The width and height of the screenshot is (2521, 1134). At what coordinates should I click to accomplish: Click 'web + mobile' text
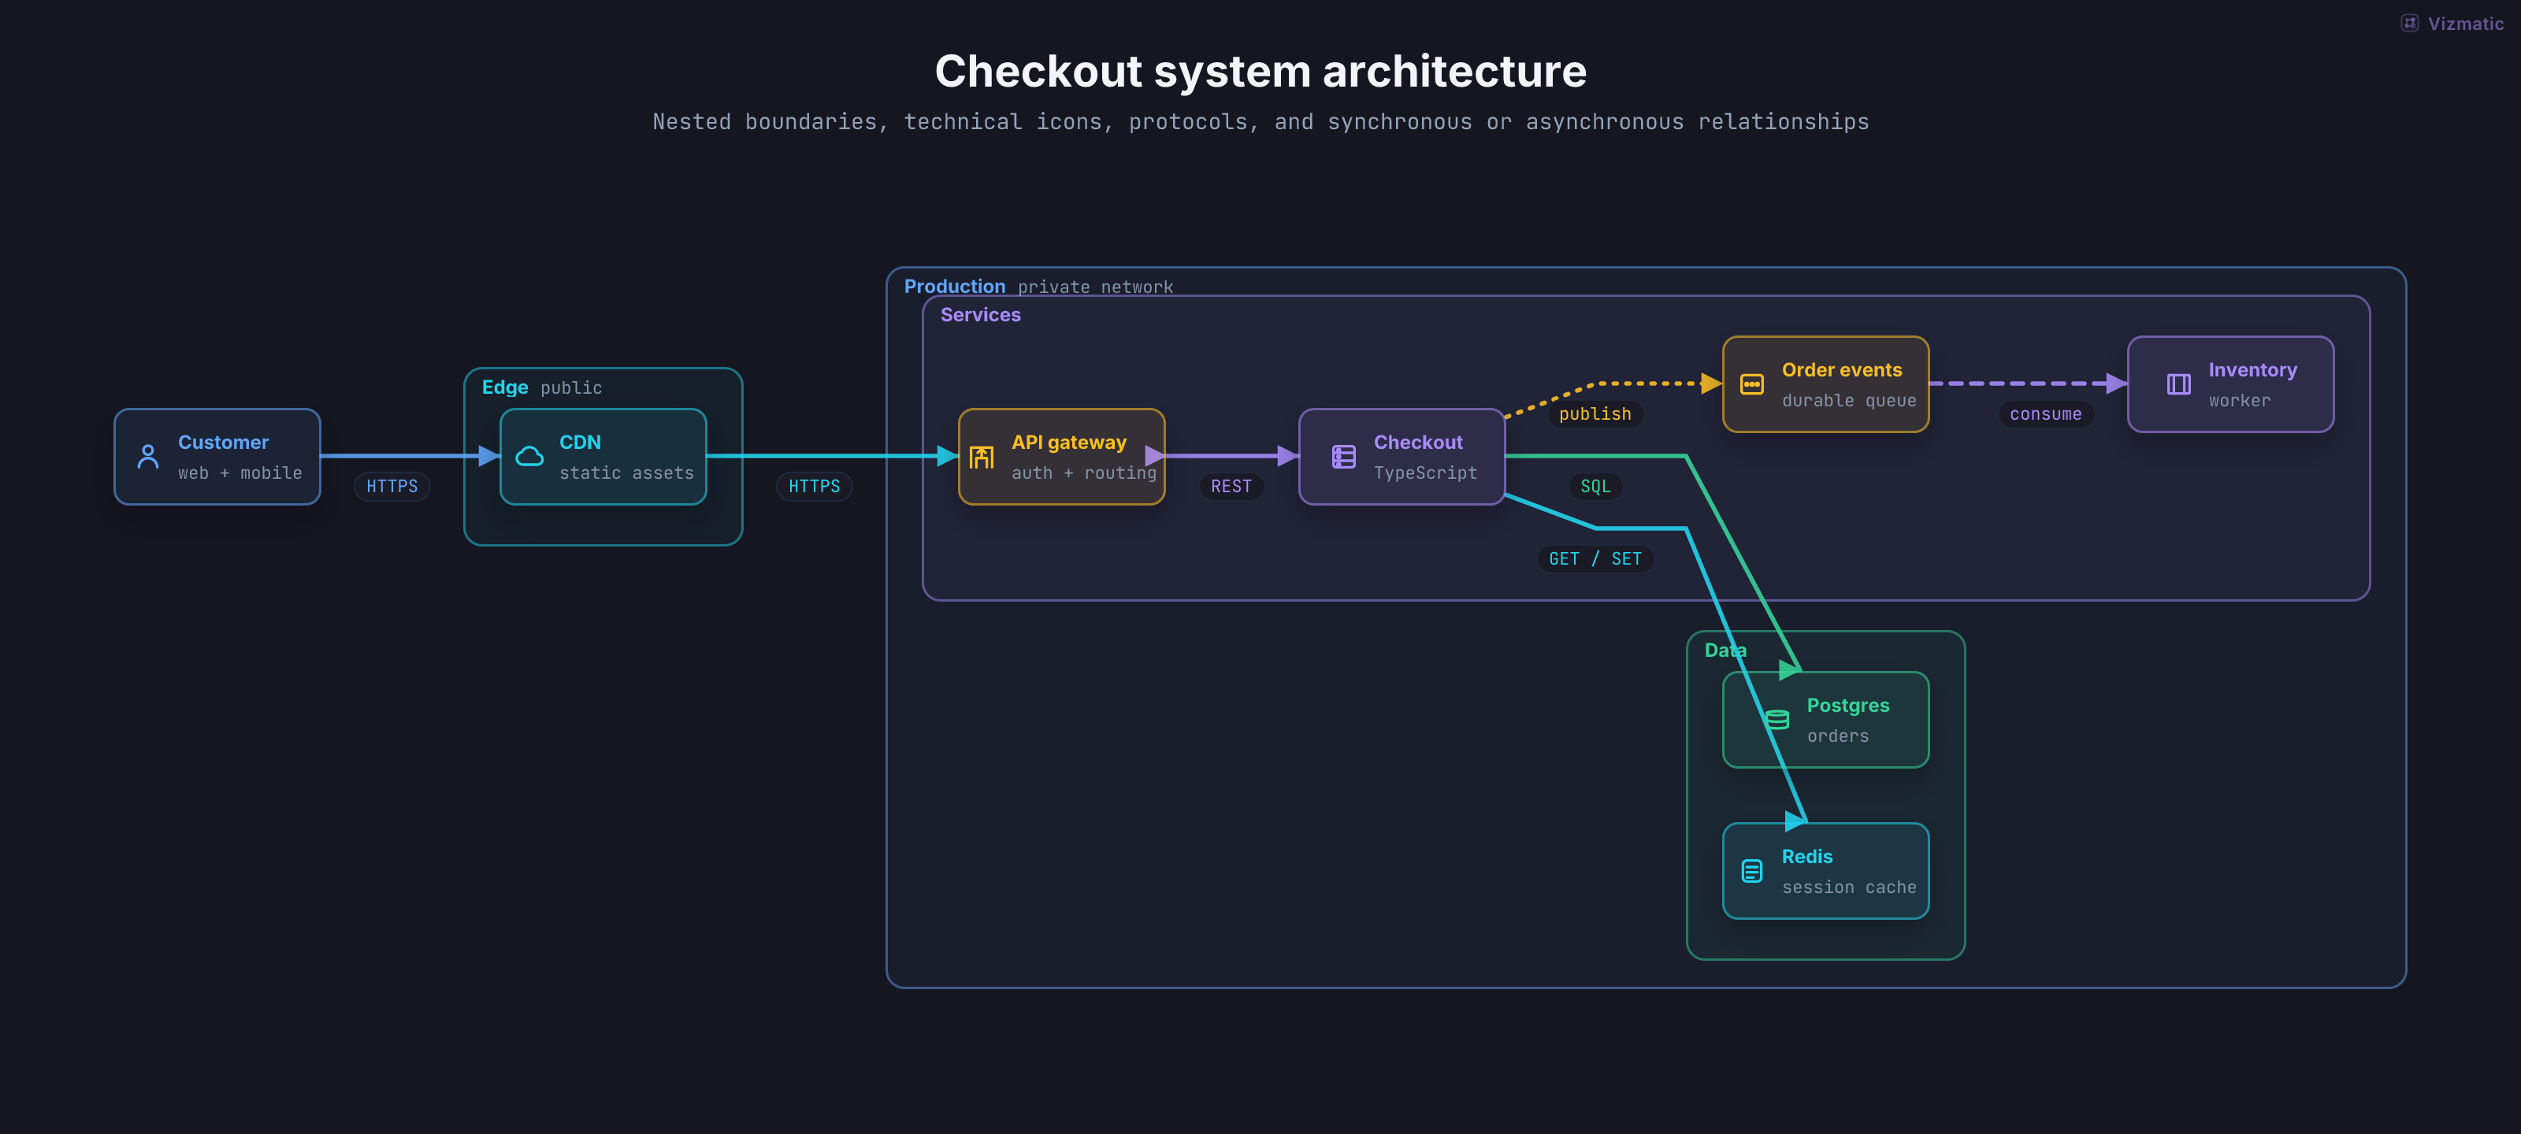(x=239, y=473)
